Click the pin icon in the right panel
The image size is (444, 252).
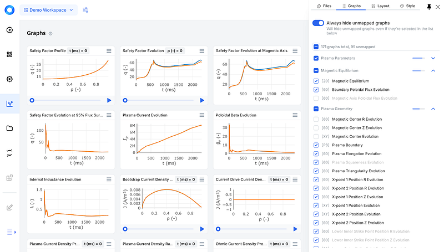(x=429, y=7)
